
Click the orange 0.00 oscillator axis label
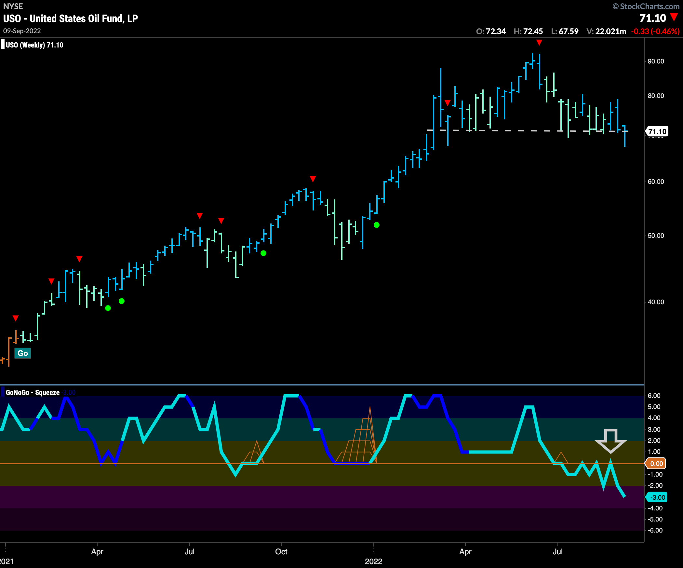tap(656, 464)
